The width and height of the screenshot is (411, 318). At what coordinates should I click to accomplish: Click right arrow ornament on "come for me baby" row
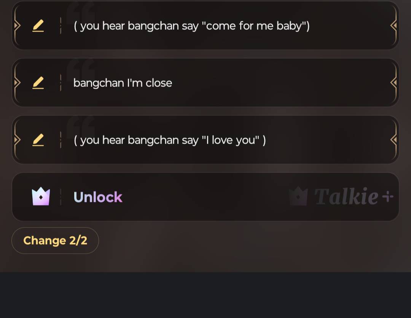point(393,26)
